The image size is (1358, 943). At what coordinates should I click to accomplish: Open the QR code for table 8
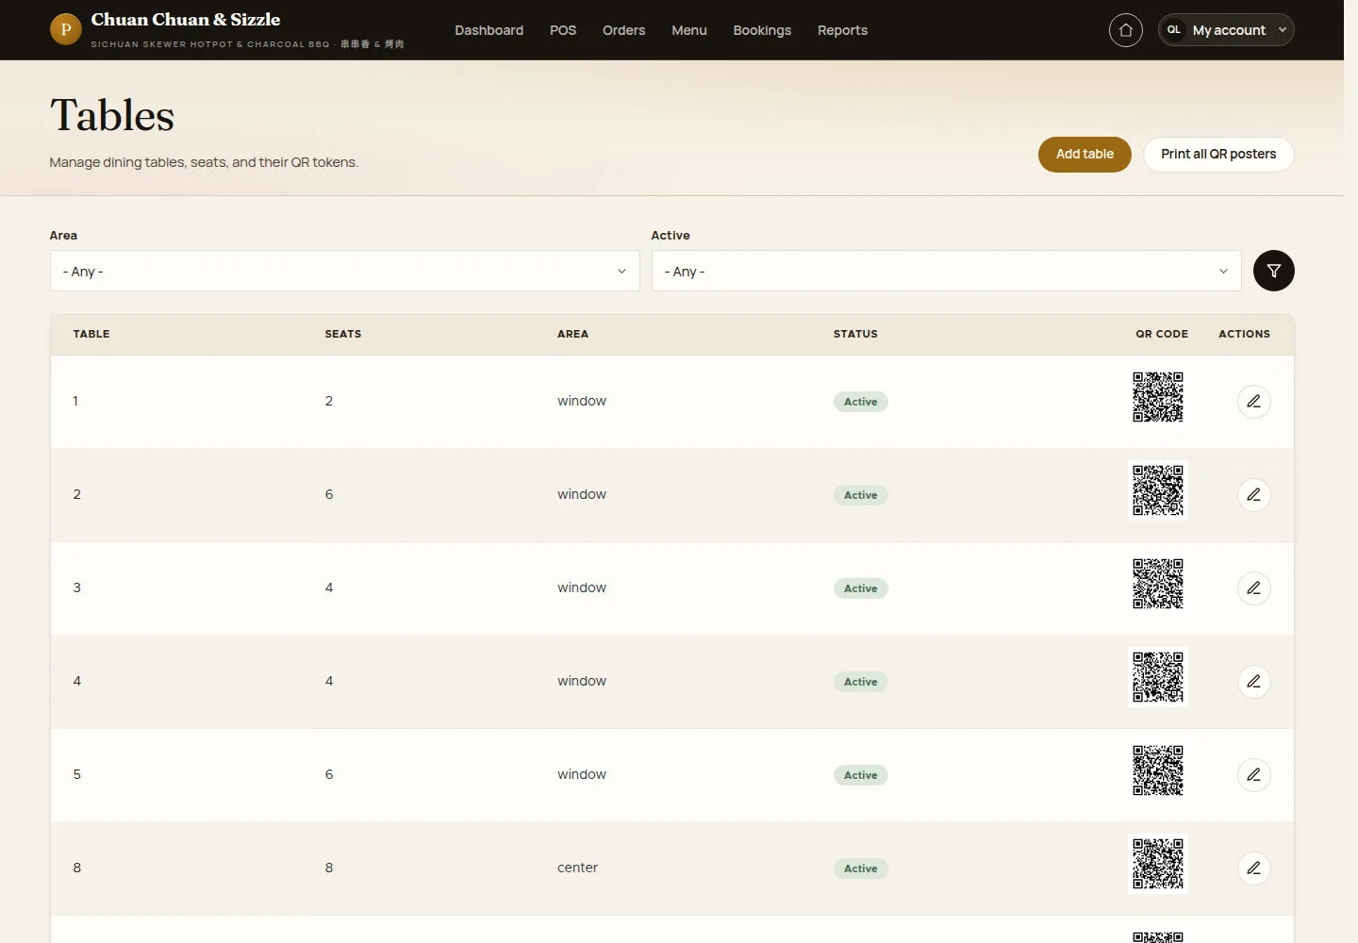(x=1158, y=864)
